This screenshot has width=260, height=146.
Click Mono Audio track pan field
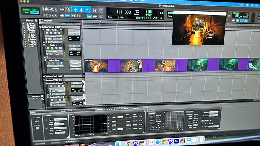(74, 39)
